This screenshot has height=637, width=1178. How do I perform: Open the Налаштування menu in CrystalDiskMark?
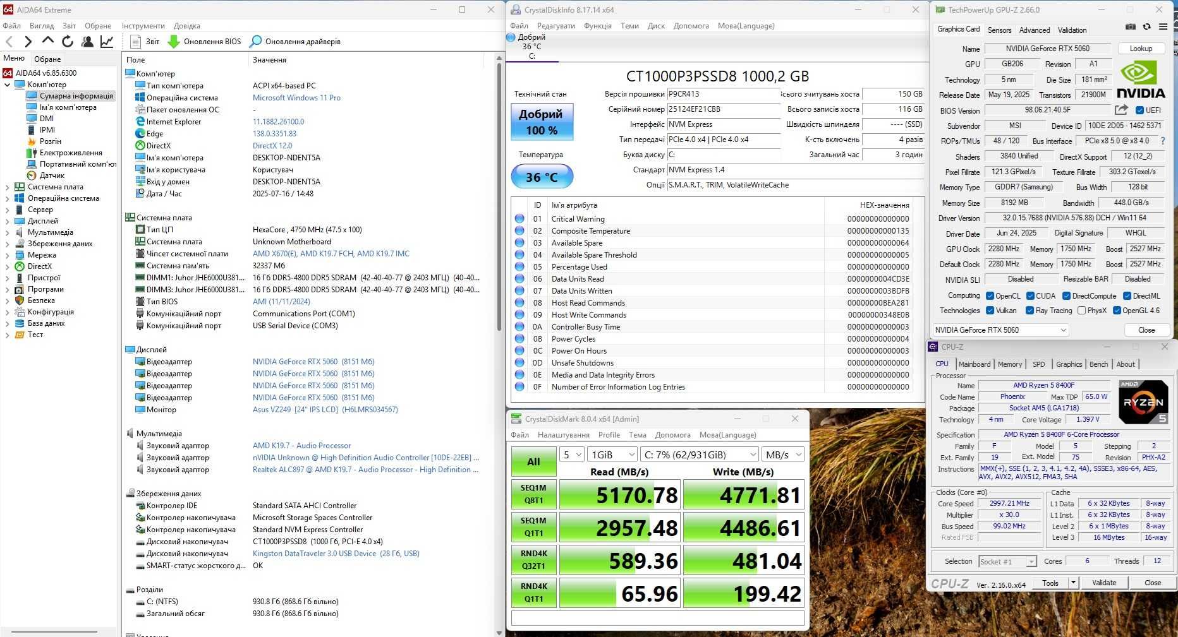point(563,435)
